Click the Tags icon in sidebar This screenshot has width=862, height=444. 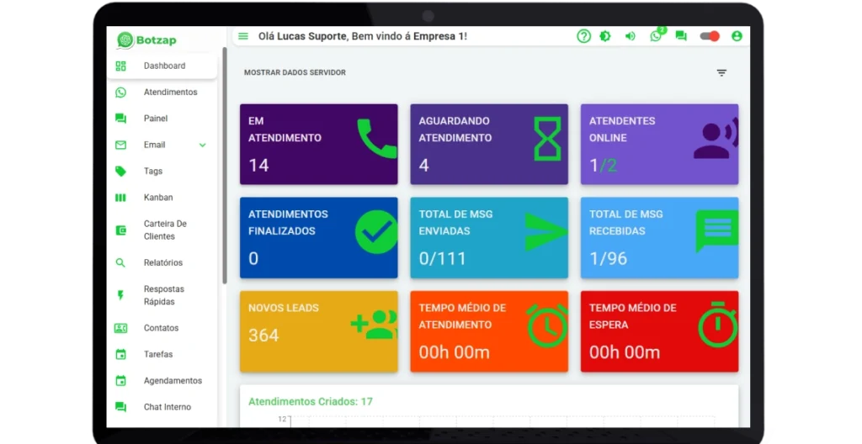click(121, 172)
